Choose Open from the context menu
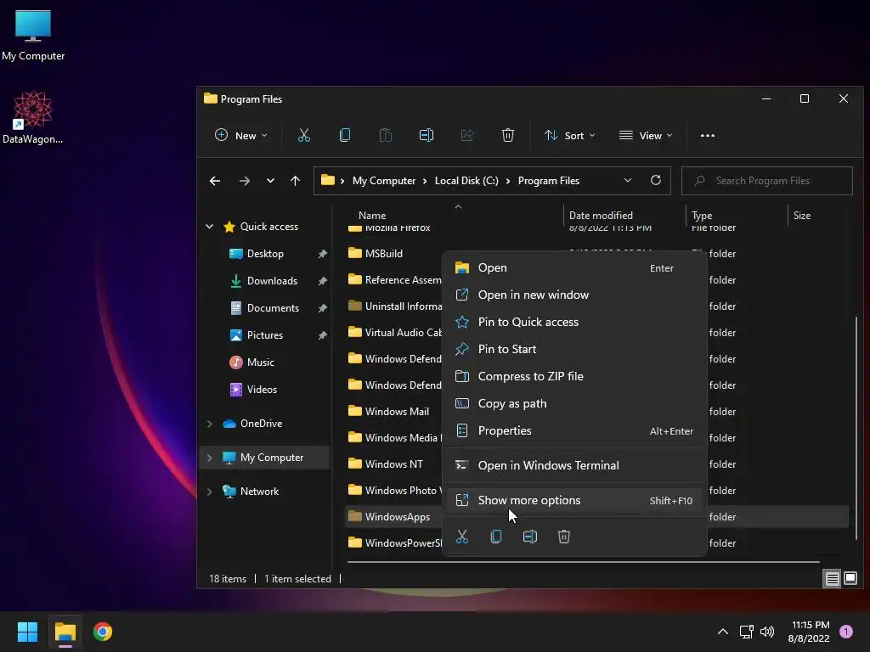870x652 pixels. pyautogui.click(x=574, y=267)
